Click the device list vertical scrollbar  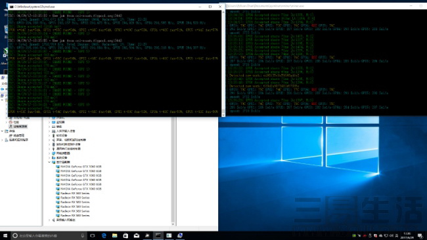[173, 171]
